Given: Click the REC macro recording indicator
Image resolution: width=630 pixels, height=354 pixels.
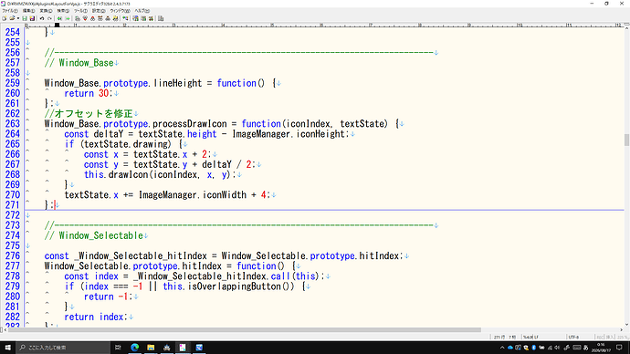Looking at the screenshot, I should pos(600,338).
